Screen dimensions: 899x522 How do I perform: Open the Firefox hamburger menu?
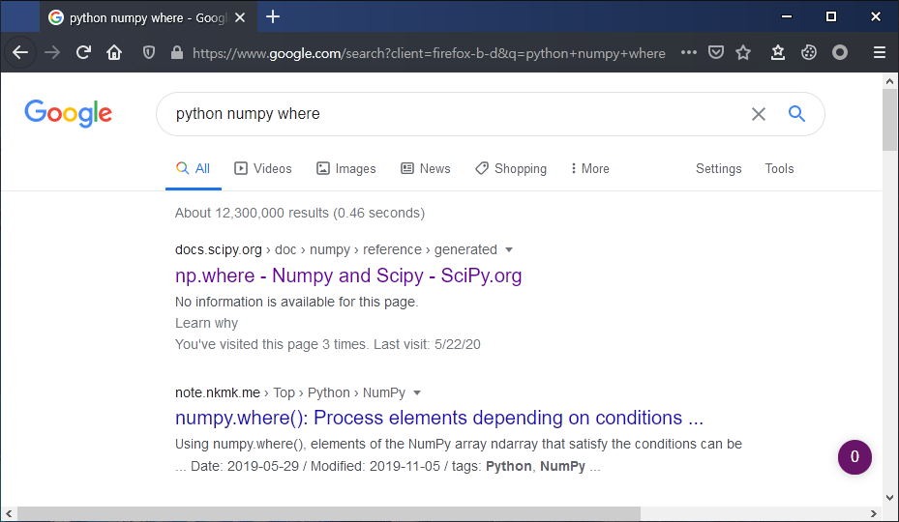(880, 53)
